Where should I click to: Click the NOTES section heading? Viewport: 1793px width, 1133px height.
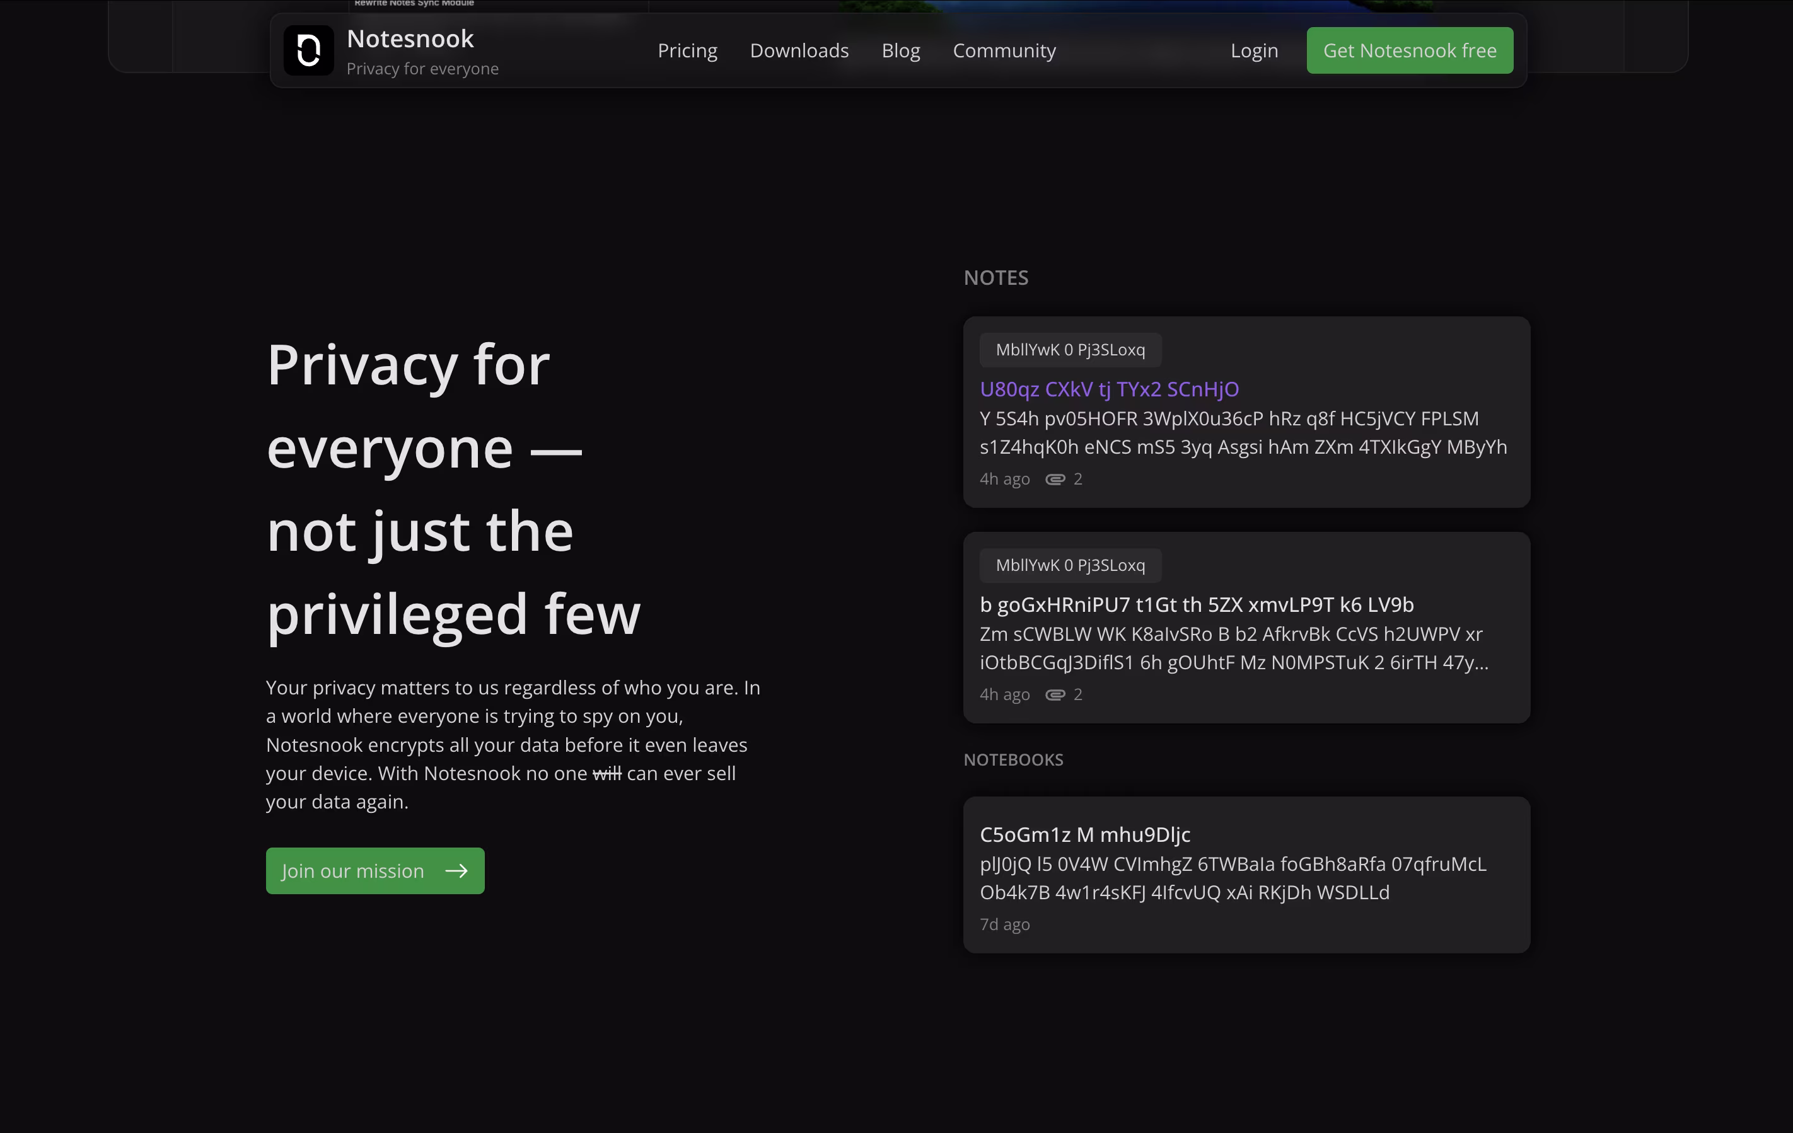tap(995, 278)
